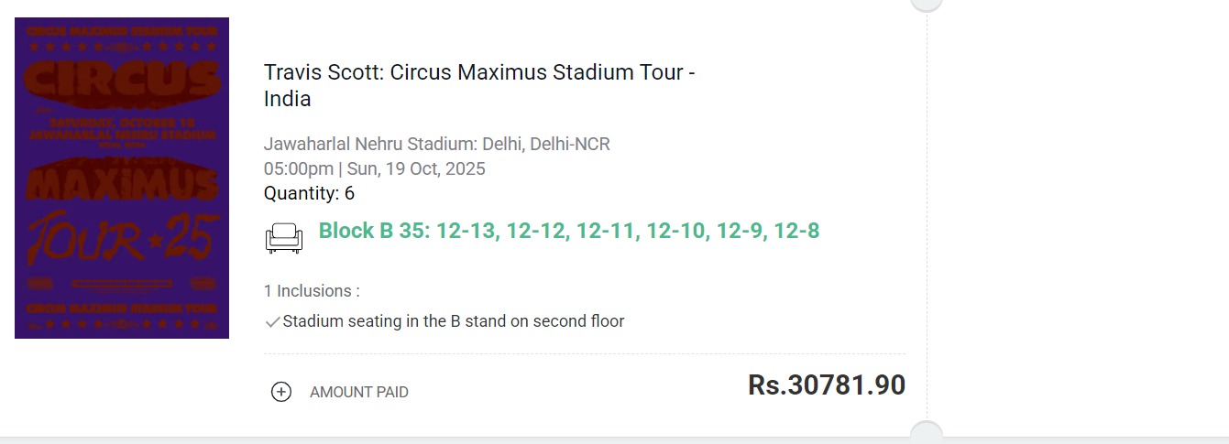Click the MAXIMUS word on the poster
The image size is (1229, 444).
point(121,181)
